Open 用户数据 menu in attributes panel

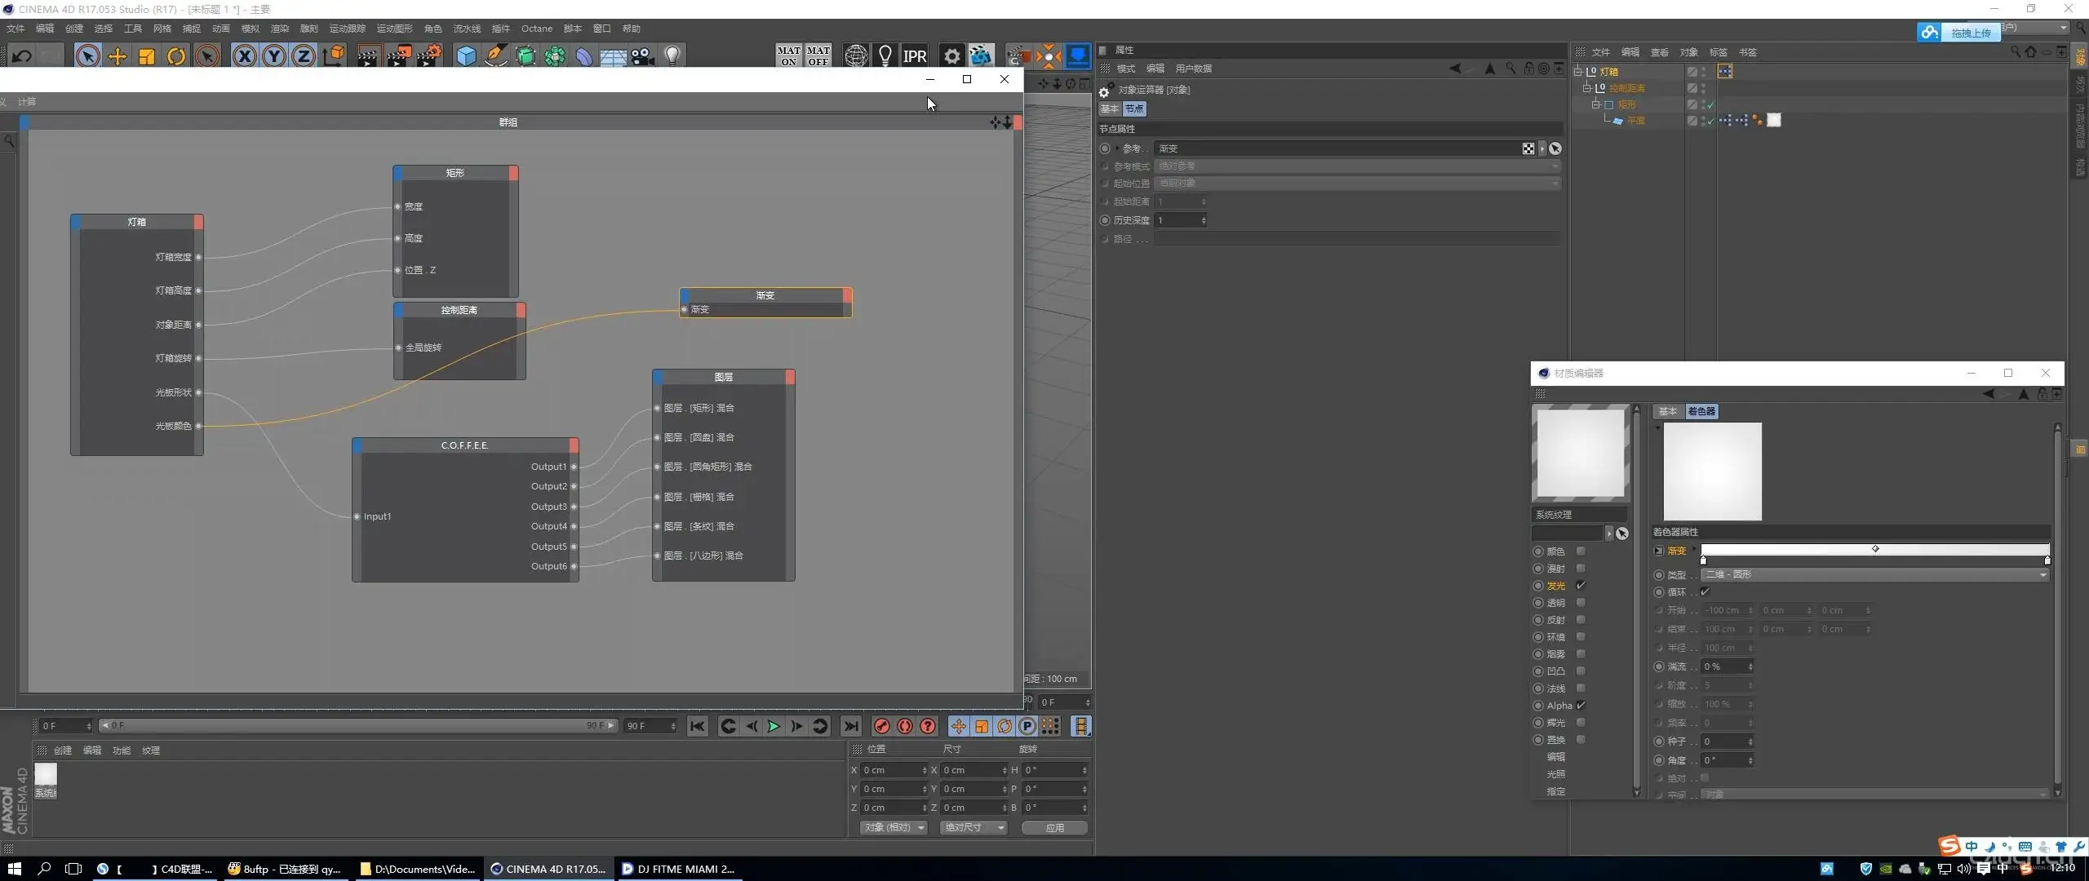tap(1193, 69)
